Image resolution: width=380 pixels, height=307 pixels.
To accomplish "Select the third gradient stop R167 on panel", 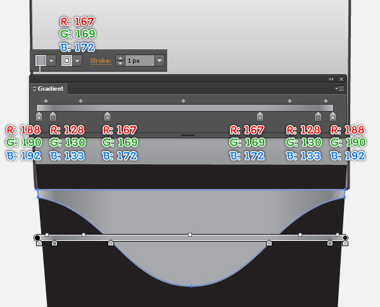I will (107, 116).
